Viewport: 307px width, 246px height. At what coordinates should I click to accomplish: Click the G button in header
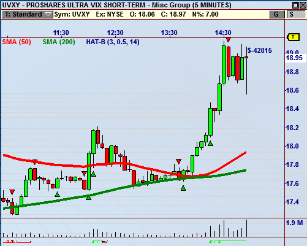point(276,14)
